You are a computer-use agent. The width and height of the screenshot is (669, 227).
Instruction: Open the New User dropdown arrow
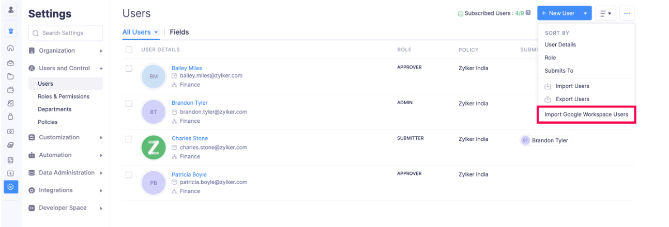tap(585, 13)
